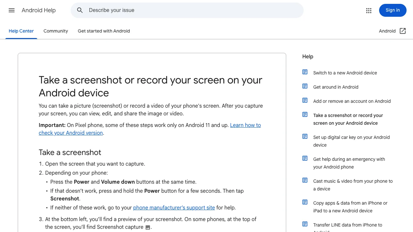413x232 pixels.
Task: Click the Help sidebar heading
Action: coord(308,56)
